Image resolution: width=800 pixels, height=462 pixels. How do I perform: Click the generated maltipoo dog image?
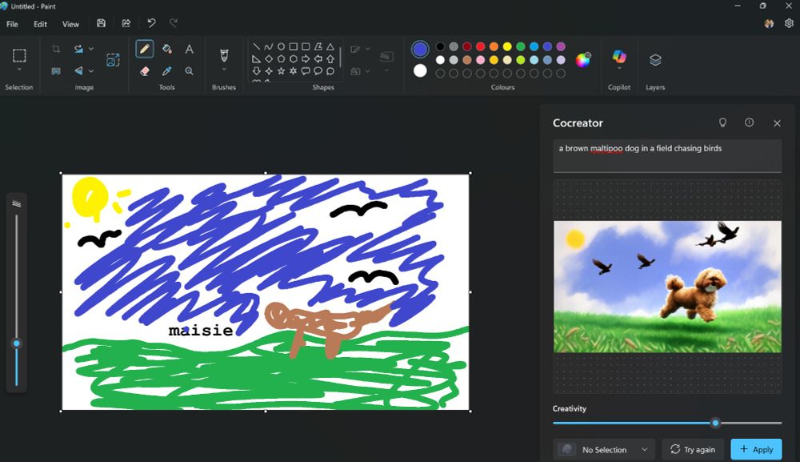(x=667, y=287)
